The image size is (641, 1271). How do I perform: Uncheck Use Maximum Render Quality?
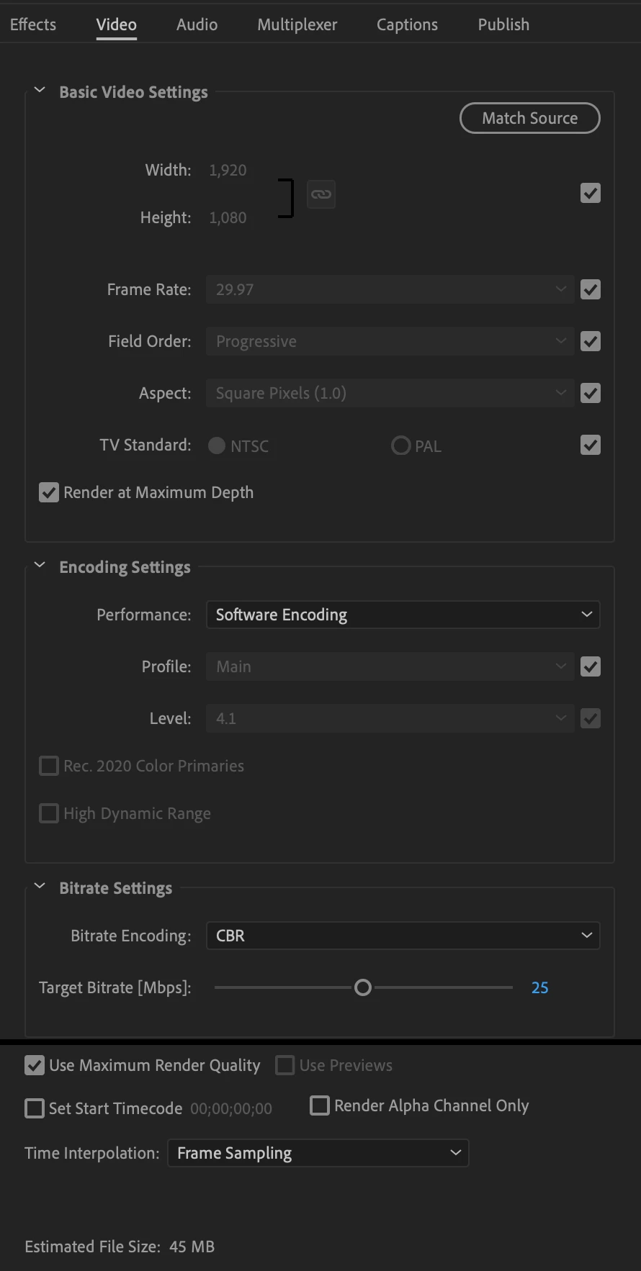(35, 1065)
